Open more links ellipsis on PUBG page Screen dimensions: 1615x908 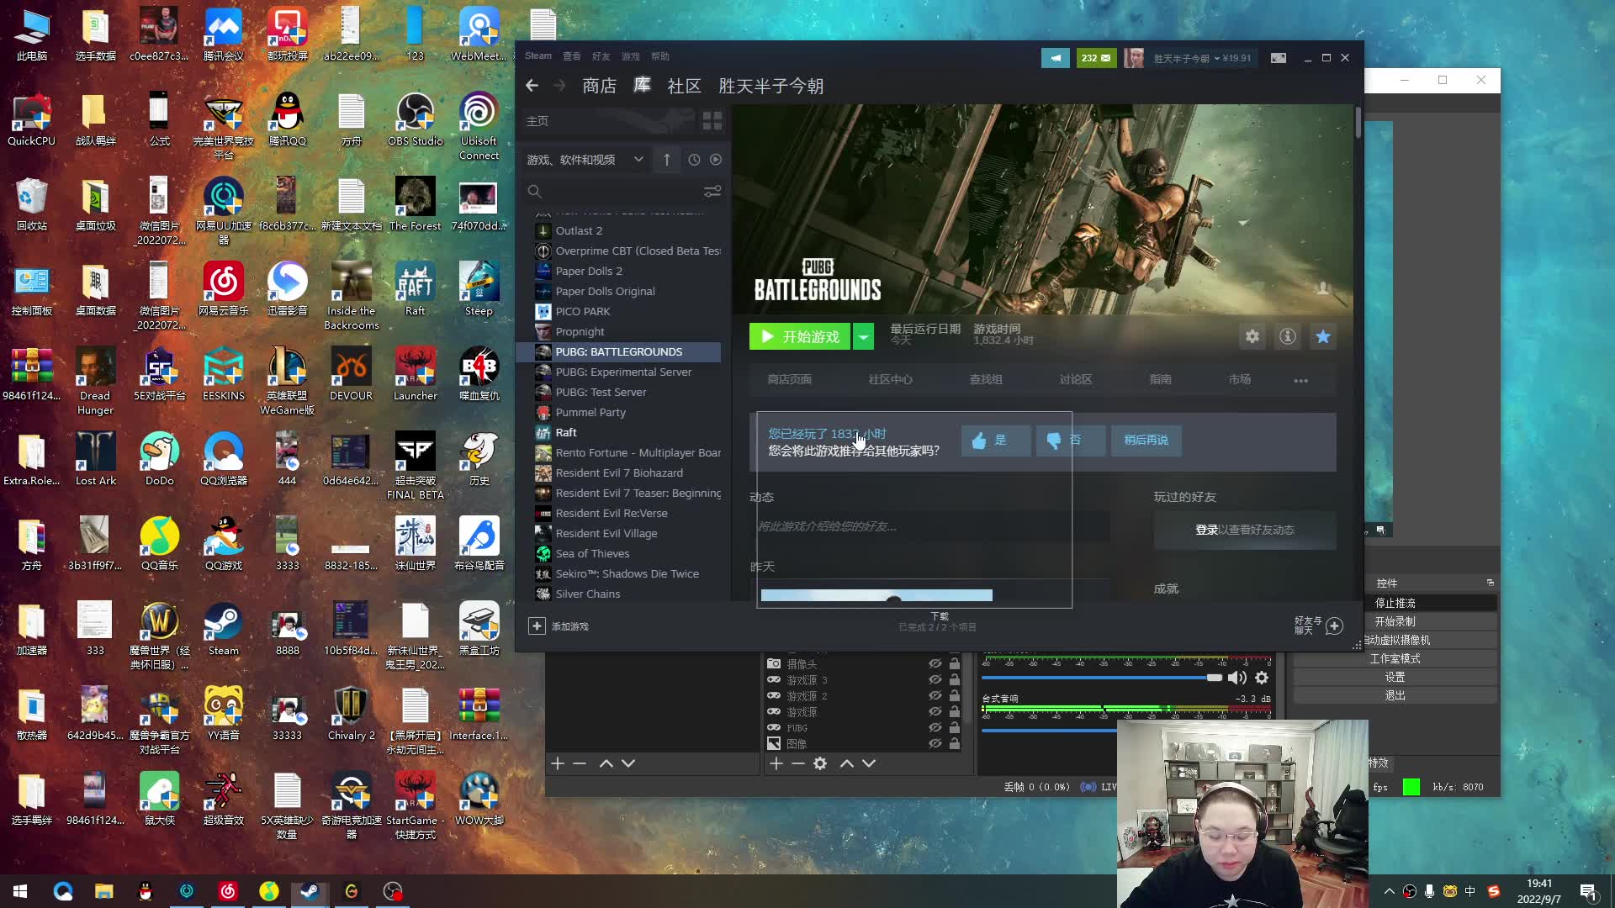1301,380
